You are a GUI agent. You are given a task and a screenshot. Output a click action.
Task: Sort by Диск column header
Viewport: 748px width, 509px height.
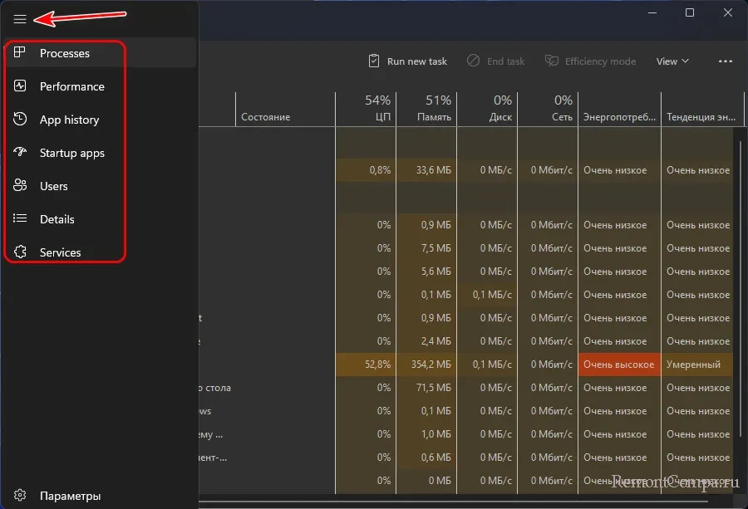(x=487, y=110)
